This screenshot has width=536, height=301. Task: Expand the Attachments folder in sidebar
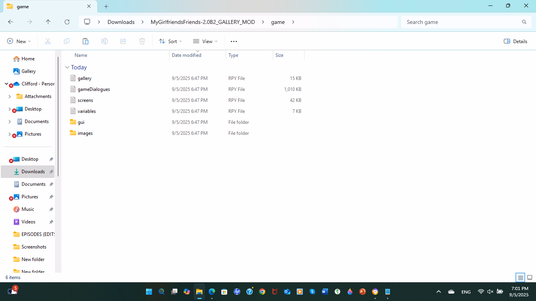(x=9, y=96)
